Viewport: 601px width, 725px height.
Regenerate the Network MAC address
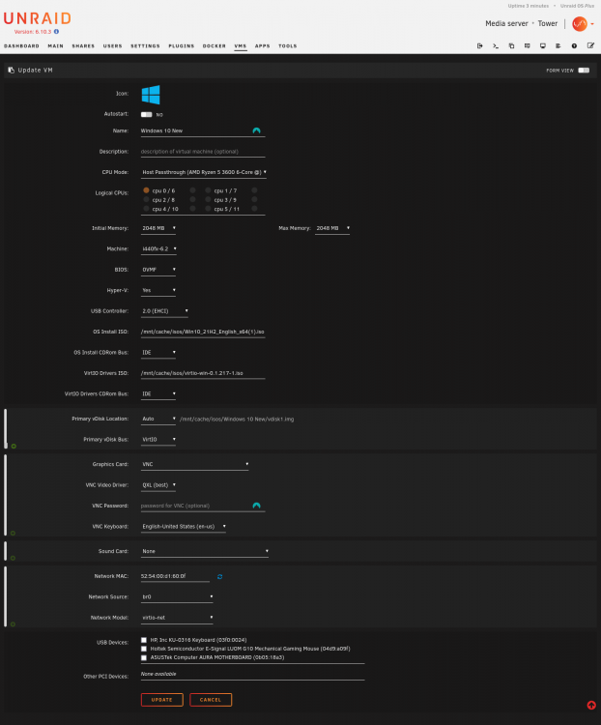219,576
